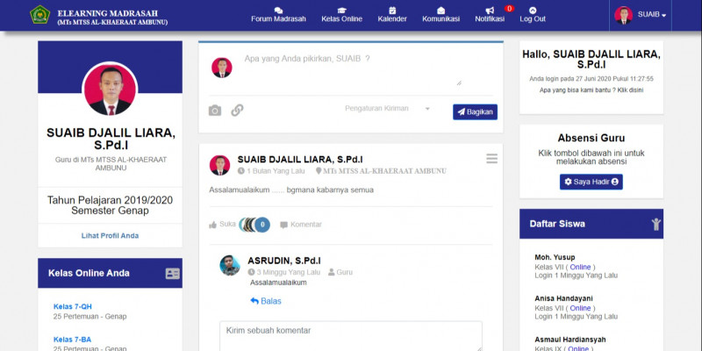Image resolution: width=702 pixels, height=351 pixels.
Task: Click the camera photo upload icon
Action: click(215, 111)
